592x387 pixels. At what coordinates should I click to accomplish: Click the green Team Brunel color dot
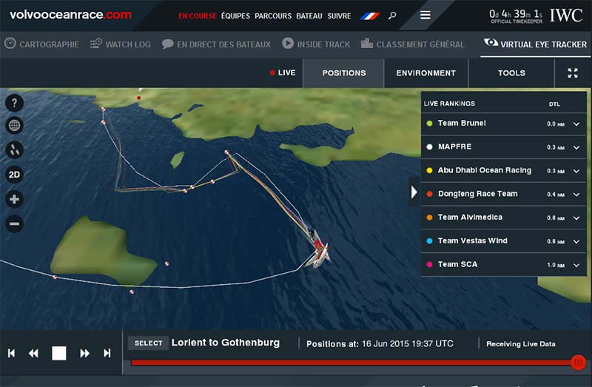(429, 123)
